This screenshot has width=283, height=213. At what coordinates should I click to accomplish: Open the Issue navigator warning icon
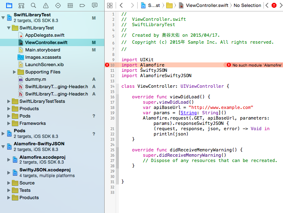point(46,5)
